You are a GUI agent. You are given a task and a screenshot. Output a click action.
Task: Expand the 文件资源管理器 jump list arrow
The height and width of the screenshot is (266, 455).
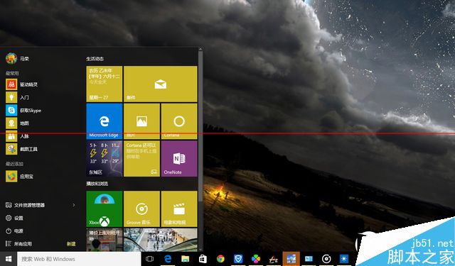(74, 205)
